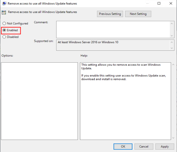Close the policy dialog window
This screenshot has height=152, width=177.
pyautogui.click(x=171, y=3)
